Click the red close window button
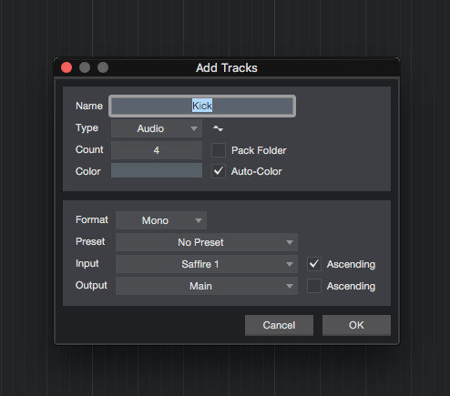Image resolution: width=450 pixels, height=396 pixels. coord(66,67)
